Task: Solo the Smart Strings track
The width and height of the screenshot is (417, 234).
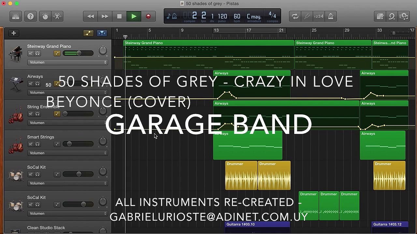Action: pyautogui.click(x=37, y=144)
